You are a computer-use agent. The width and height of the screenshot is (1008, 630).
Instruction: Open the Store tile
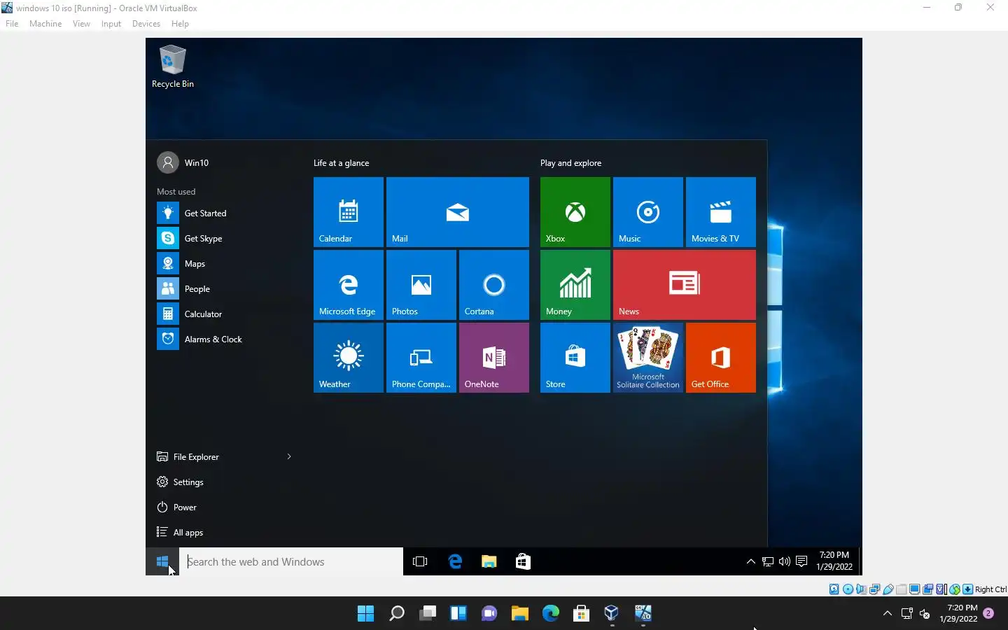[x=575, y=358]
